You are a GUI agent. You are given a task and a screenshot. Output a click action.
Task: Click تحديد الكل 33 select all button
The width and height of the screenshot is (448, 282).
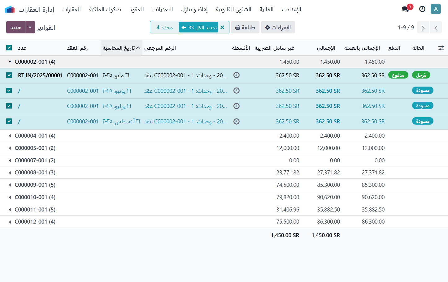pos(198,28)
